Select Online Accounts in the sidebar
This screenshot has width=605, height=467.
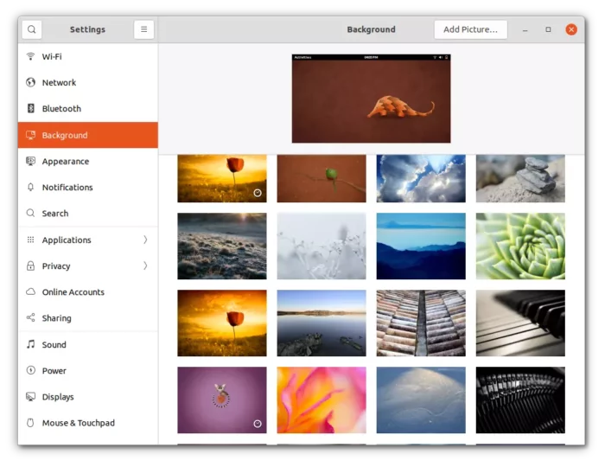(x=88, y=291)
